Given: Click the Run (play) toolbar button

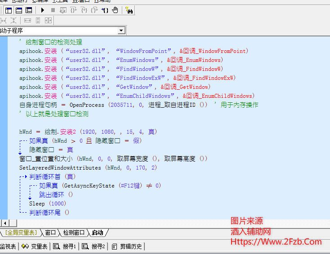Looking at the screenshot, I should (x=43, y=10).
